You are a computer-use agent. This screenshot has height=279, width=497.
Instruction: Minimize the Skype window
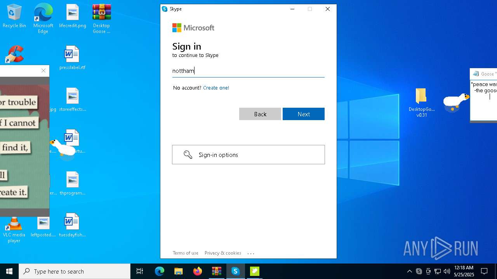(292, 9)
